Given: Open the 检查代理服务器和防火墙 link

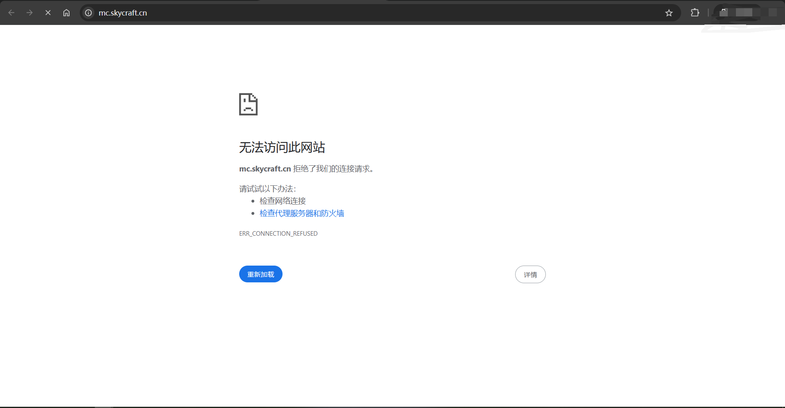Looking at the screenshot, I should (302, 213).
